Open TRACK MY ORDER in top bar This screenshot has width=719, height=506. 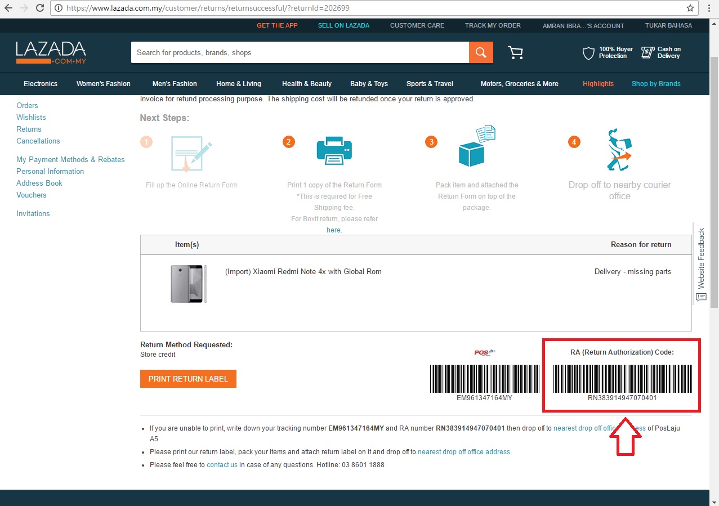493,25
